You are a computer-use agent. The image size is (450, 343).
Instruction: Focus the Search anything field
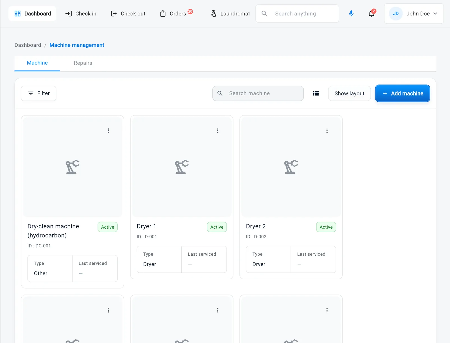pyautogui.click(x=297, y=14)
